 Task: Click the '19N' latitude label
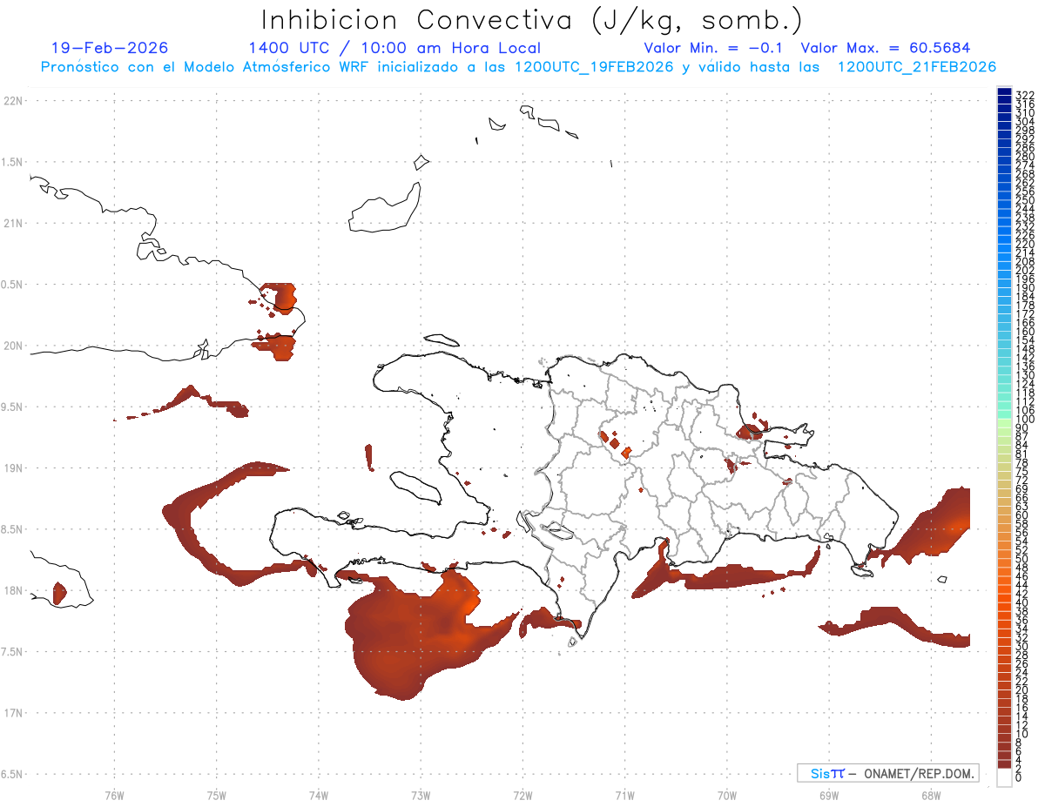(12, 467)
